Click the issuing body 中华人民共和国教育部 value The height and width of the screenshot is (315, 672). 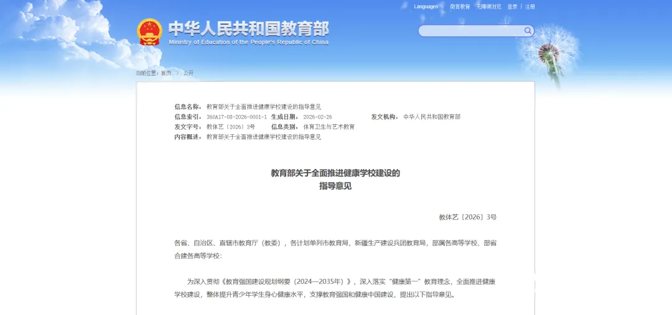coord(432,117)
